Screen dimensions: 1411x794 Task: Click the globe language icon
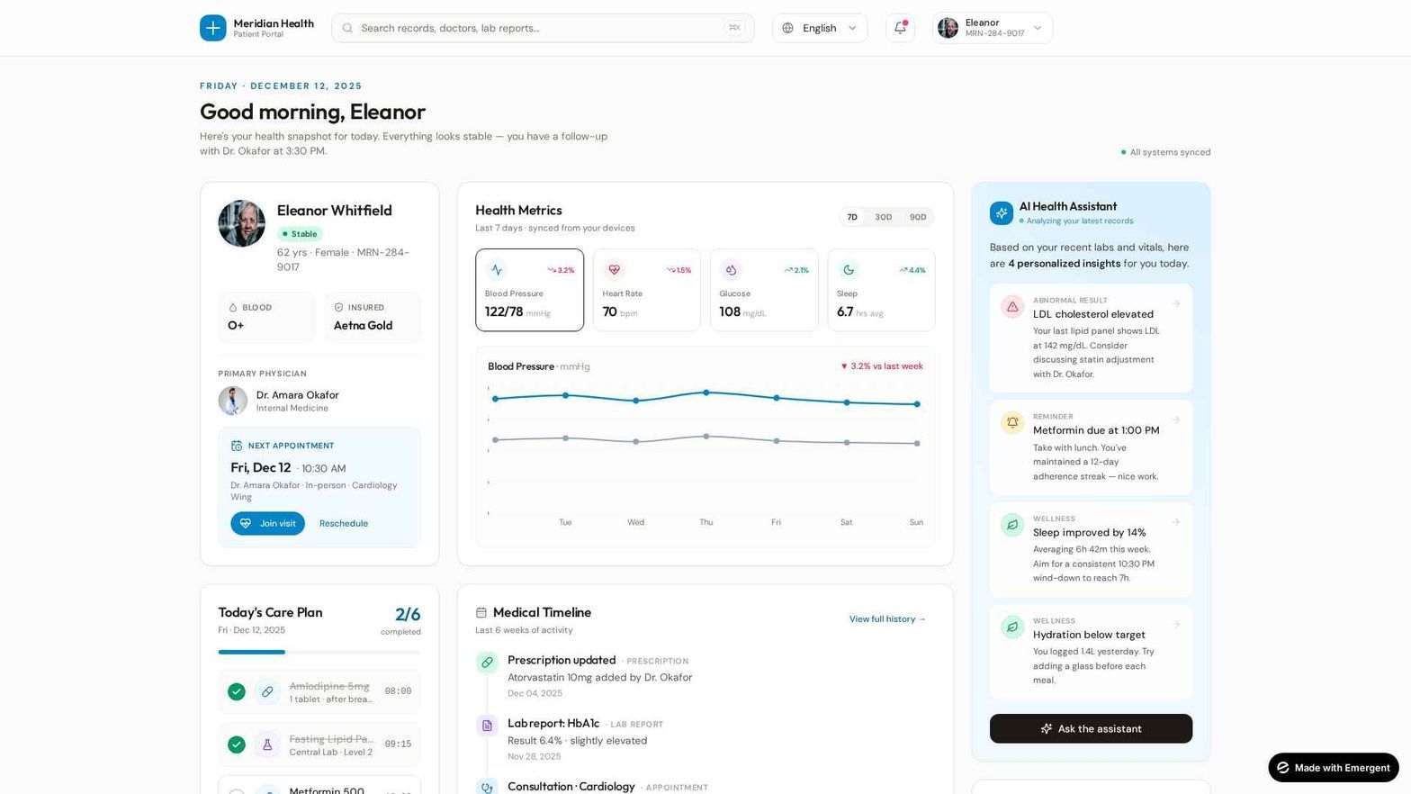point(787,28)
